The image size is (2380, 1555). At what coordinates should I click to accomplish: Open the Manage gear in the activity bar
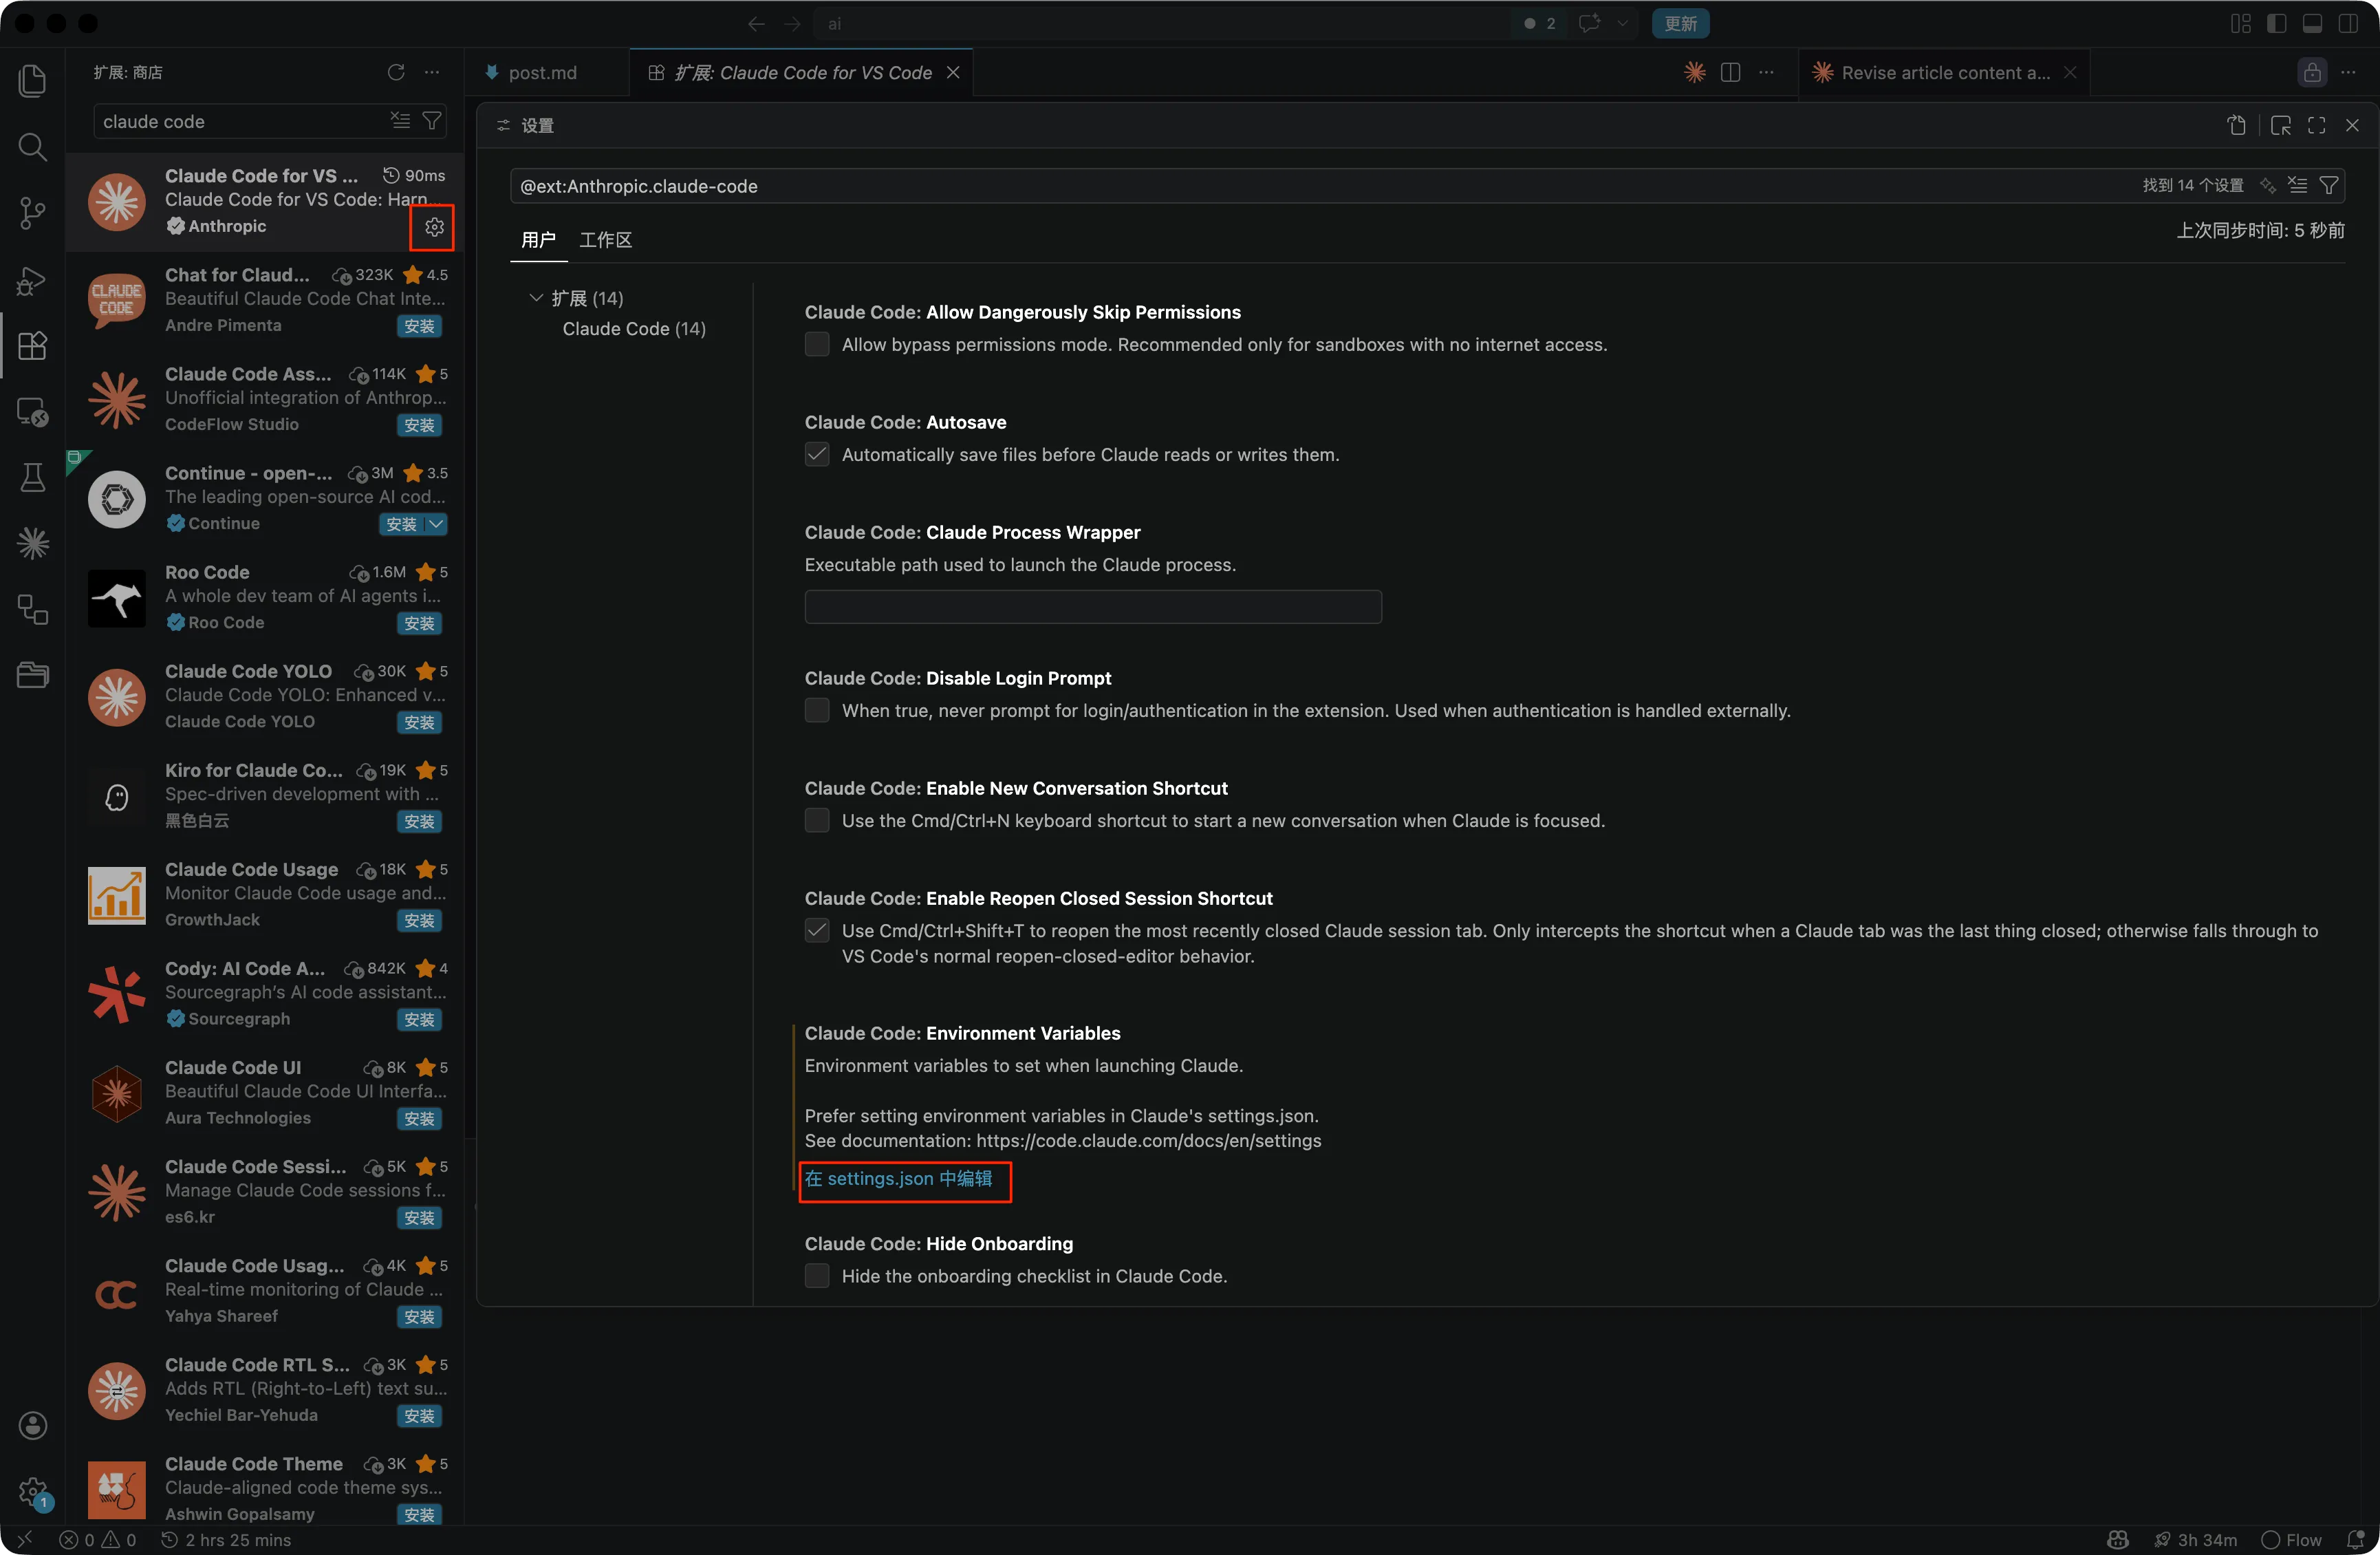click(32, 1492)
